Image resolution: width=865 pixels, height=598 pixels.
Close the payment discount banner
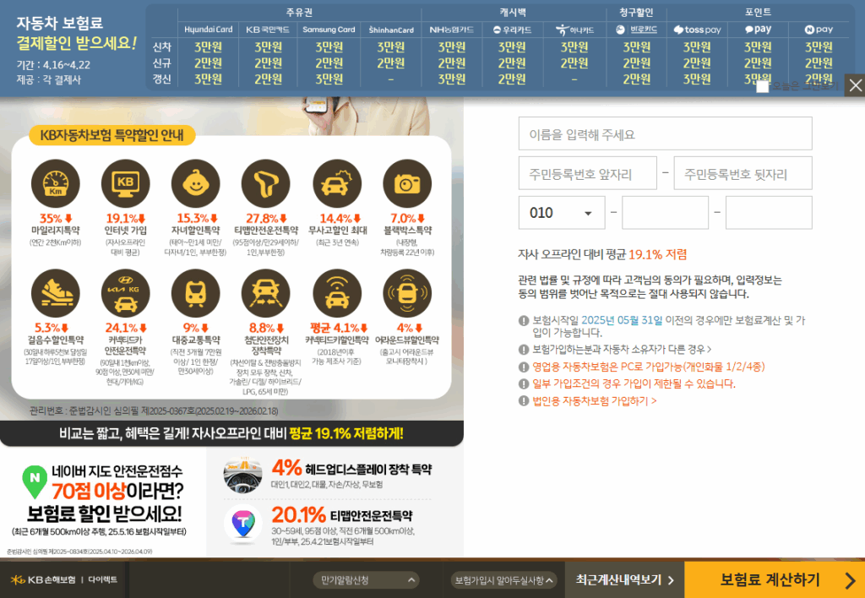click(855, 85)
